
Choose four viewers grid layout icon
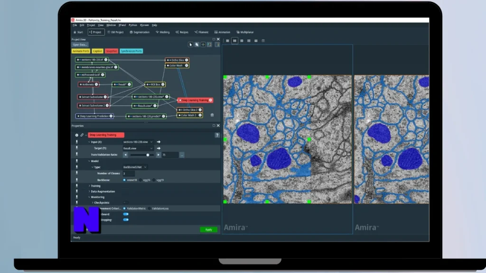point(249,41)
